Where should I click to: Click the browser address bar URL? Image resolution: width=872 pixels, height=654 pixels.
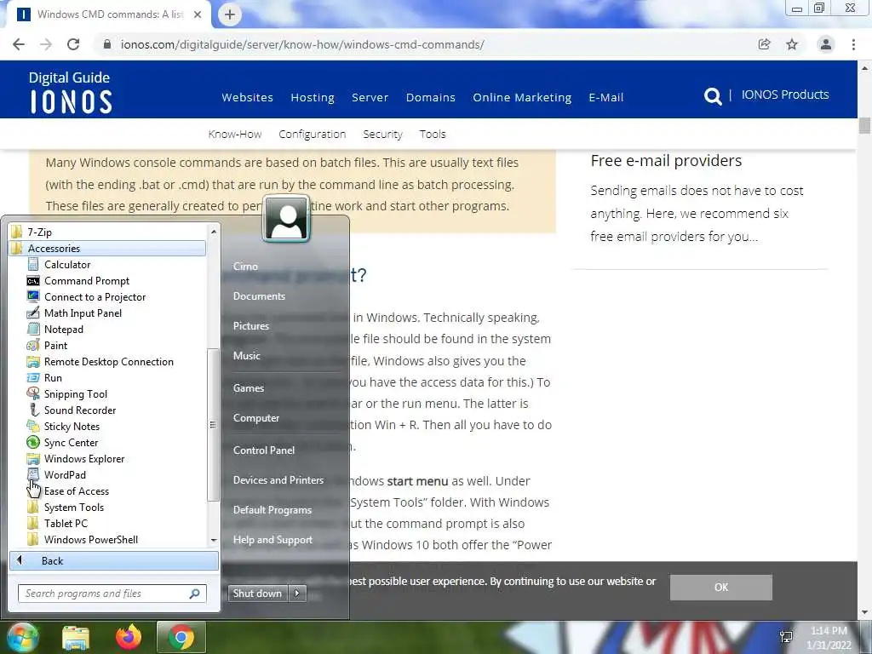tap(302, 44)
